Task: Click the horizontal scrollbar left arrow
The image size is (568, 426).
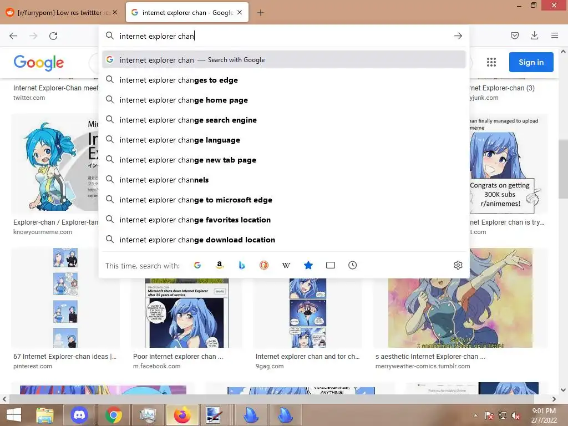Action: pyautogui.click(x=4, y=399)
